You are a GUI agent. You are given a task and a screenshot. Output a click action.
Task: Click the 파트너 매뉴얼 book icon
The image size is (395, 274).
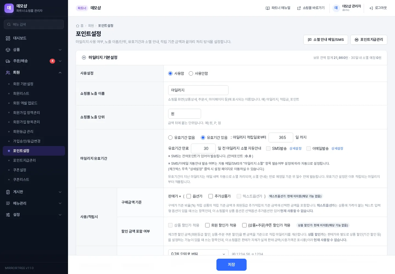(268, 8)
